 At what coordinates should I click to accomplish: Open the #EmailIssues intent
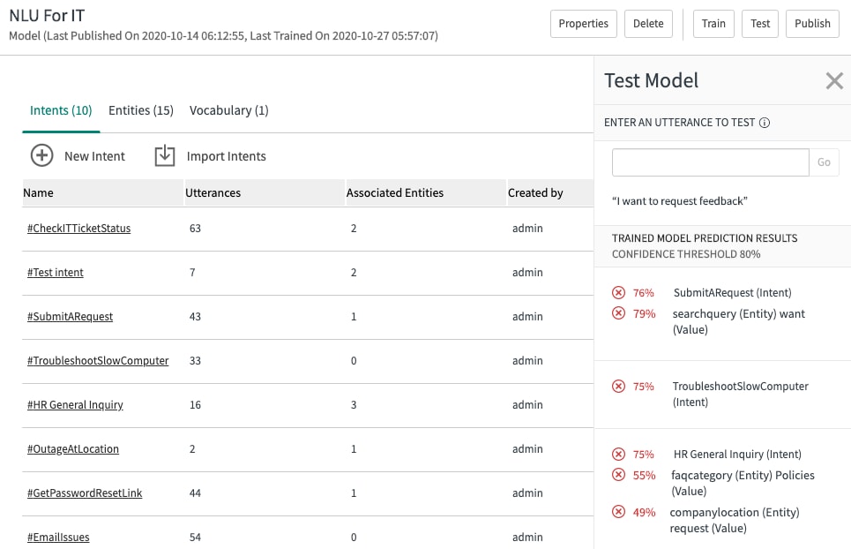pyautogui.click(x=58, y=537)
